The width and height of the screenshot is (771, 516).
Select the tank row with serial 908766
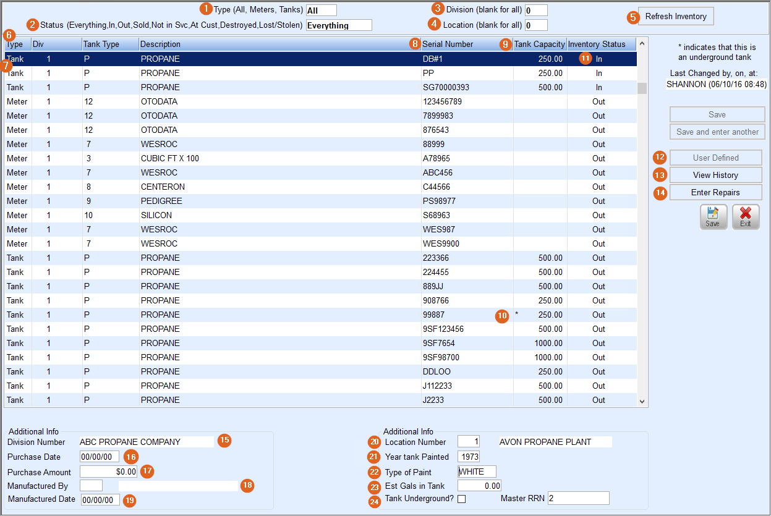[x=321, y=300]
